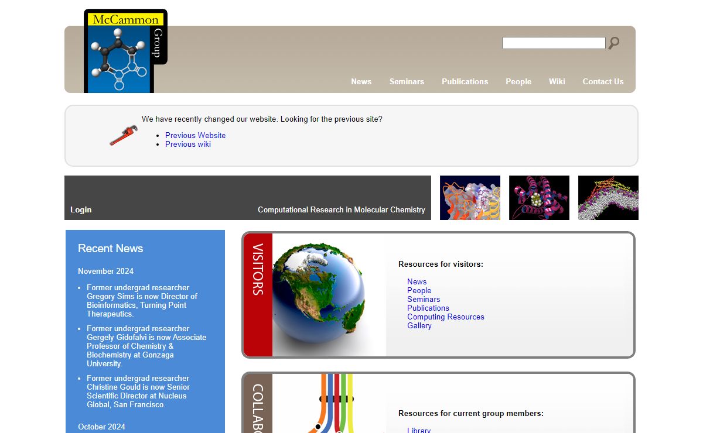Screen dimensions: 703x433
Task: Click the October 2024 news date
Action: pyautogui.click(x=102, y=427)
